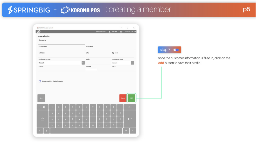Tap the 7 key
The height and width of the screenshot is (144, 256).
[x=93, y=107]
